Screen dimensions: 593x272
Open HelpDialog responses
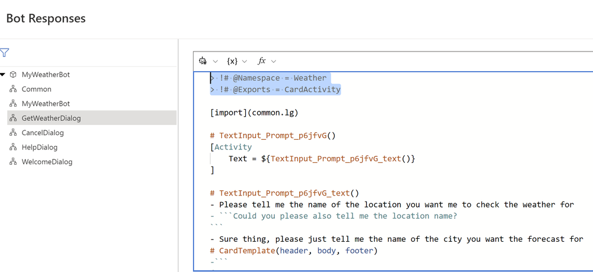point(40,147)
